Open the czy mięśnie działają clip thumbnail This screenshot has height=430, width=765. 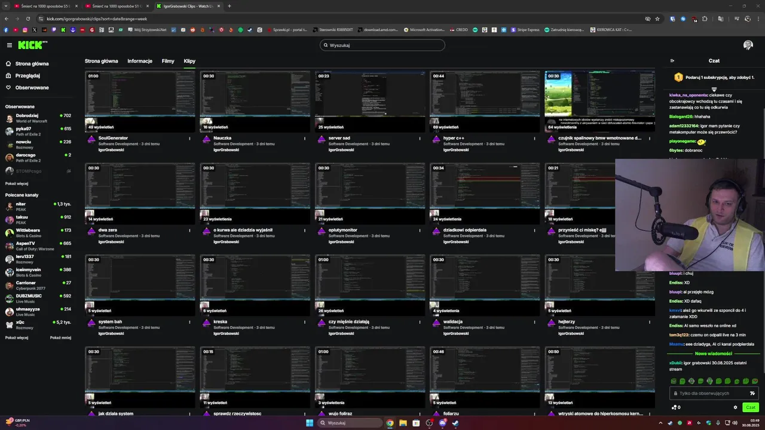click(370, 285)
